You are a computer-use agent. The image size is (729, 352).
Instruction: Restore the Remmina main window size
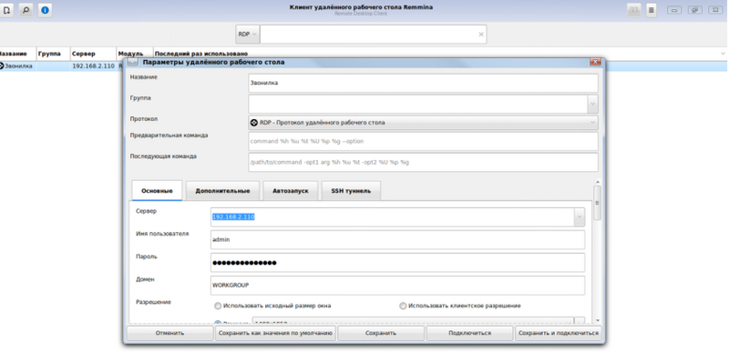click(694, 10)
